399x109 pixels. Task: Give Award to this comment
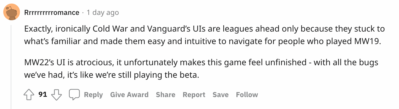click(129, 95)
